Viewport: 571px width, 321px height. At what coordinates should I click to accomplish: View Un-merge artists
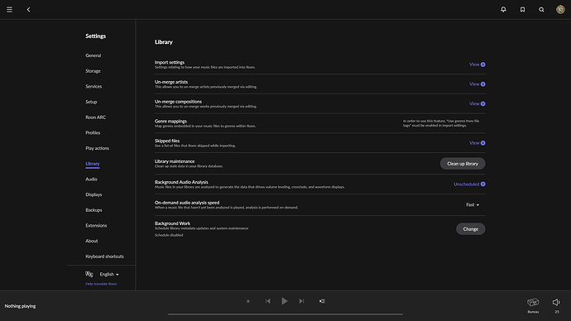click(x=477, y=84)
